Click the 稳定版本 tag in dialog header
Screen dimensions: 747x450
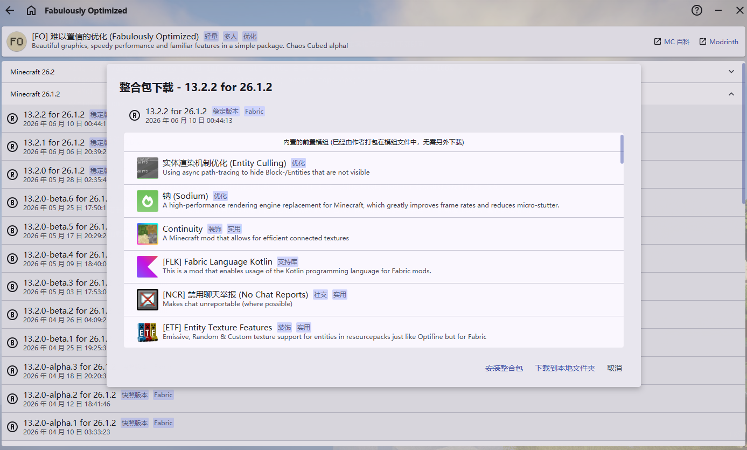226,112
